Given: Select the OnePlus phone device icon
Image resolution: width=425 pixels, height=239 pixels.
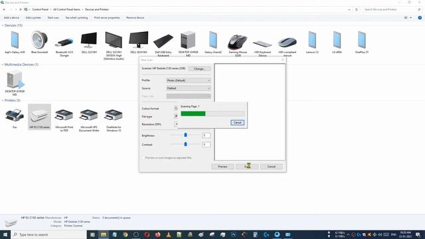Looking at the screenshot, I should [x=361, y=42].
